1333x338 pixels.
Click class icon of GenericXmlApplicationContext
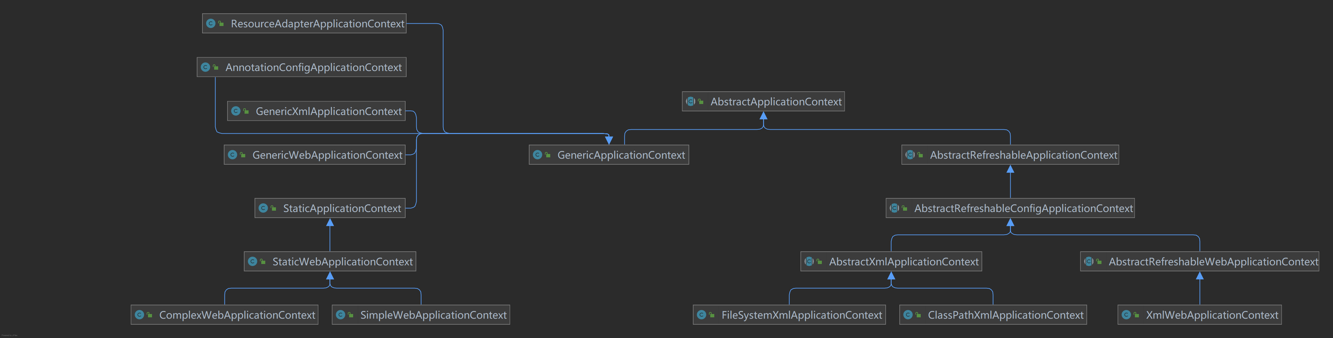[x=236, y=111]
